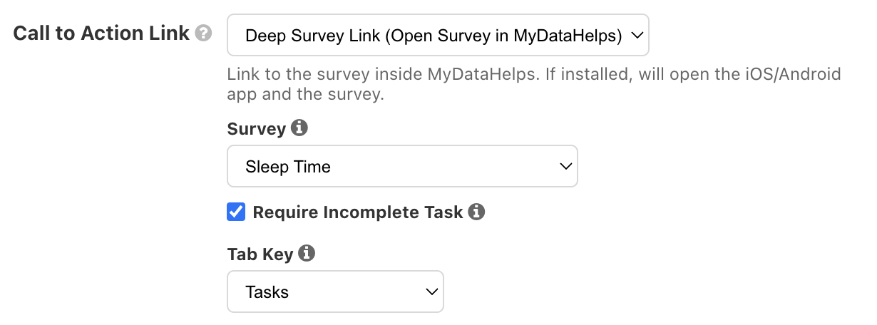The height and width of the screenshot is (325, 877).
Task: Click info icon beside Require Incomplete Task
Action: (477, 212)
